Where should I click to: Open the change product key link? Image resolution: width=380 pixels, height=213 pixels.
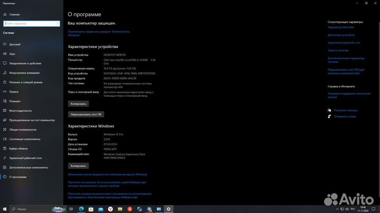point(108,175)
